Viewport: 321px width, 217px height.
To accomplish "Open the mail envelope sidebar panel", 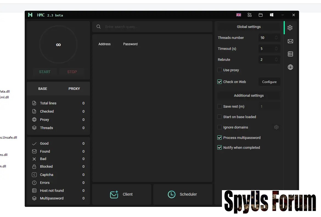I will pyautogui.click(x=290, y=41).
